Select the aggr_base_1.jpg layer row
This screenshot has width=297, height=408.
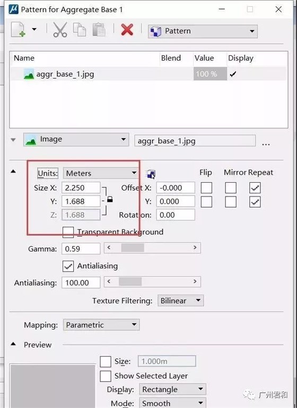(x=148, y=74)
